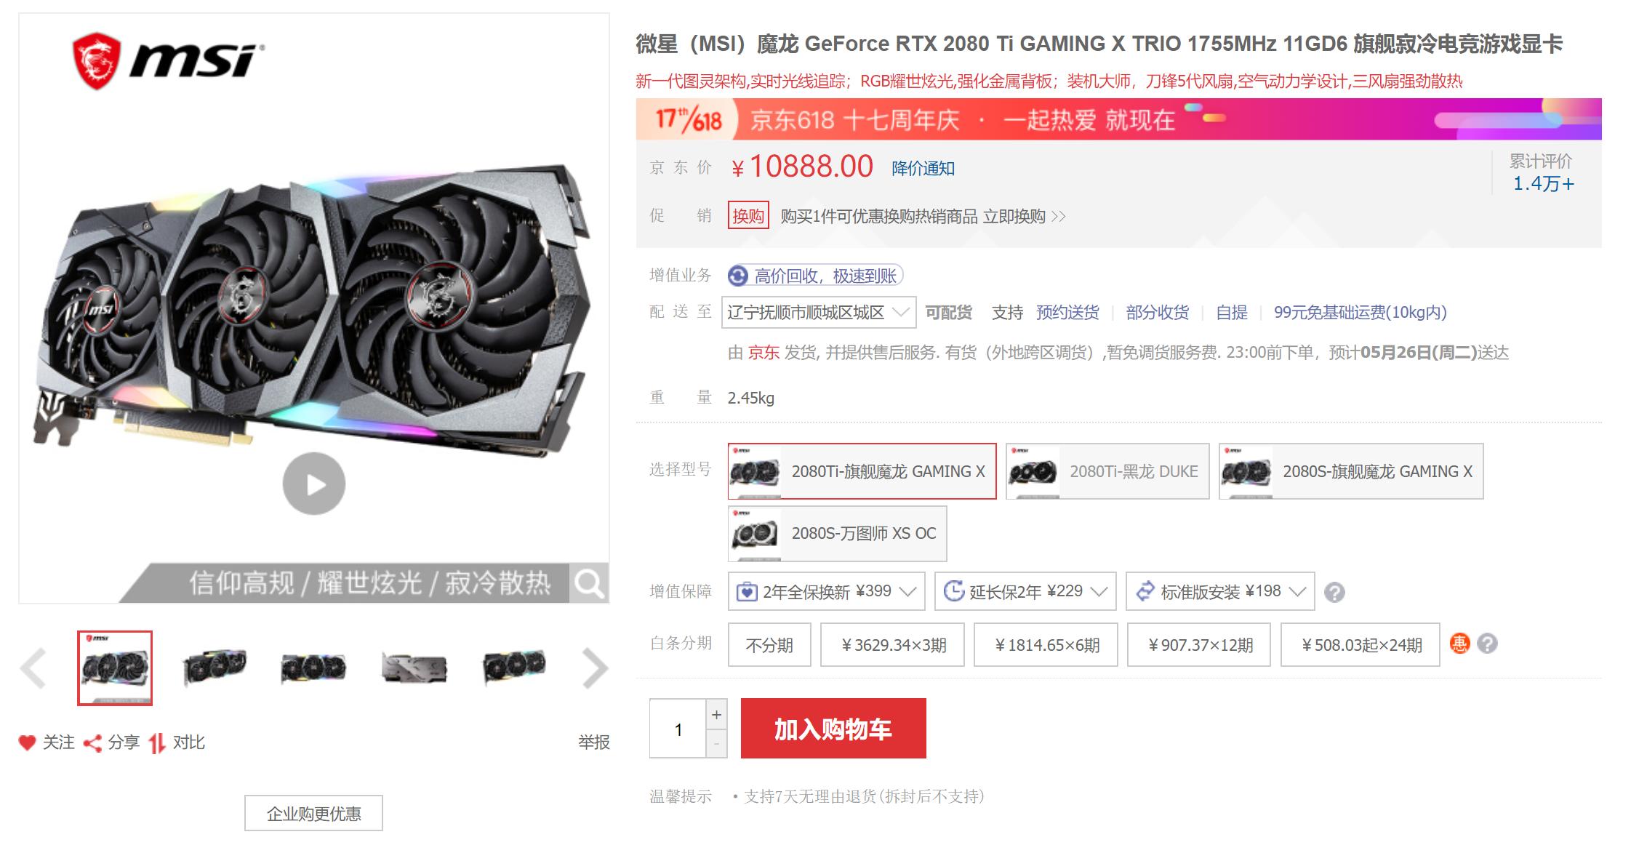Select the 2080S-旗舰魔龙 GAMING X model

(x=1351, y=471)
